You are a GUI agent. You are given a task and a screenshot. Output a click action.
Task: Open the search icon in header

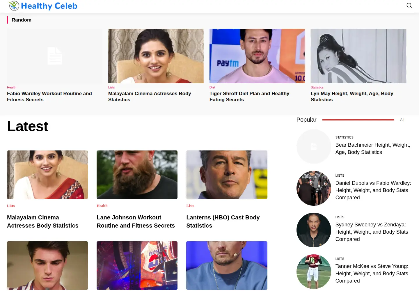coord(409,6)
